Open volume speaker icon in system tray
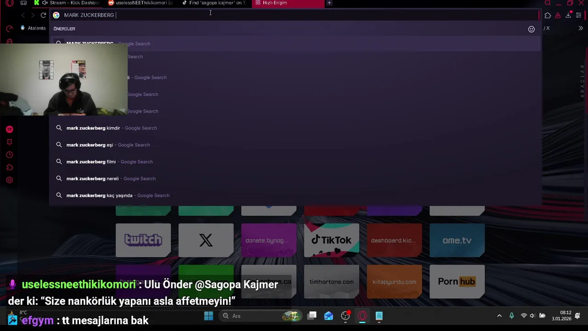Image resolution: width=588 pixels, height=331 pixels. (x=532, y=316)
